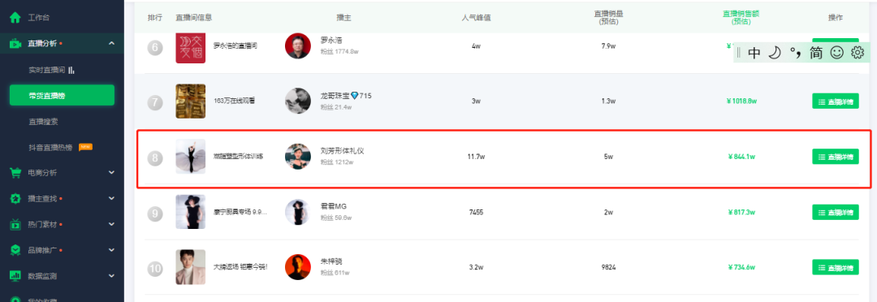The image size is (877, 302).
Task: Open IME settings gear icon
Action: tap(858, 53)
